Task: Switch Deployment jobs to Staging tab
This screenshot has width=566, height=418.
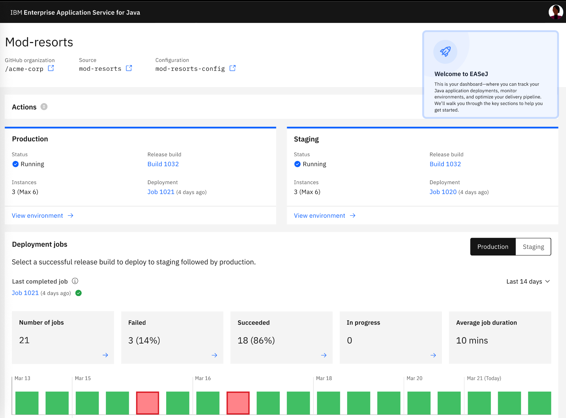Action: (533, 247)
